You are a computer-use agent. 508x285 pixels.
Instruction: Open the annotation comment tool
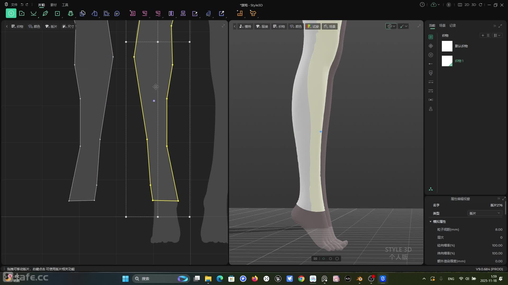pos(117,13)
